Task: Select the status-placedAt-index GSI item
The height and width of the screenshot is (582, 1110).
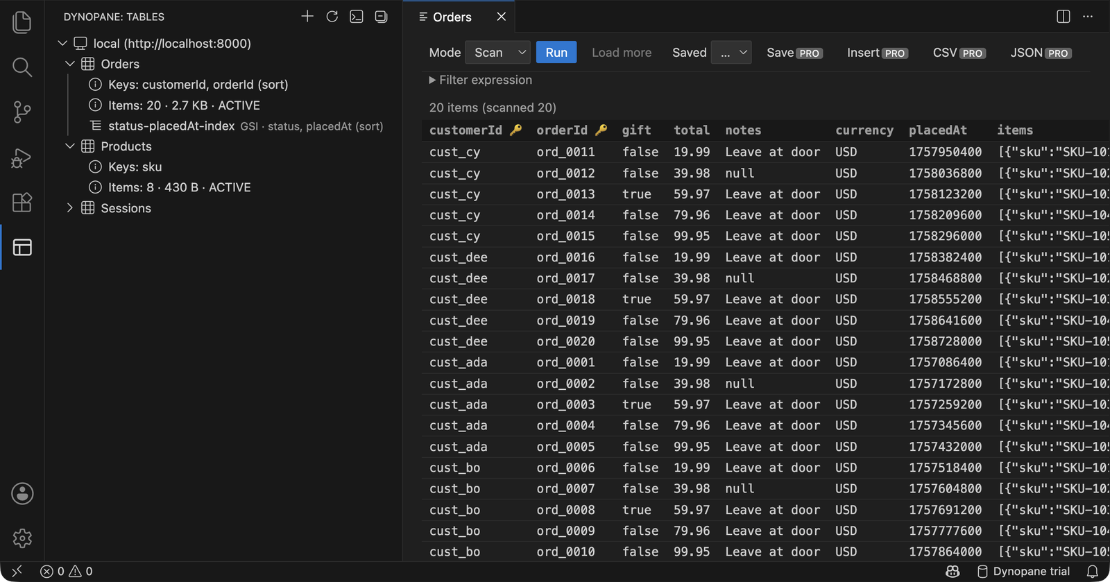Action: click(236, 126)
